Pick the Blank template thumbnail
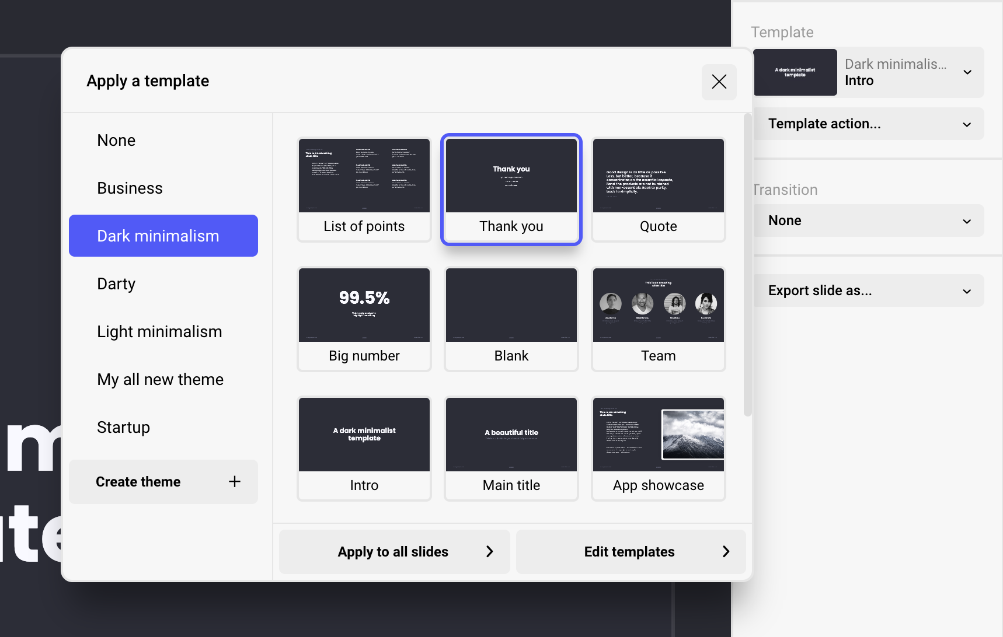 (511, 318)
